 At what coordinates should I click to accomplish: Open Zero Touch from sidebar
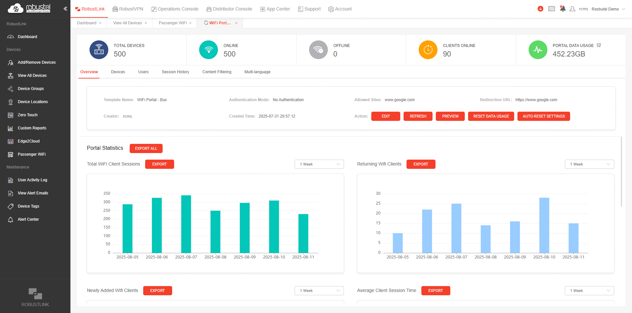28,115
